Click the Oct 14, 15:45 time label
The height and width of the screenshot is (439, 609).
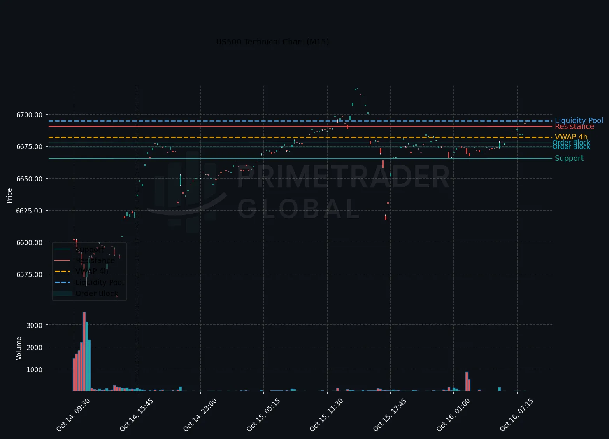coord(137,415)
